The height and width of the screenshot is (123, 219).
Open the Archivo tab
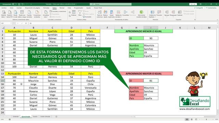coord(4,8)
